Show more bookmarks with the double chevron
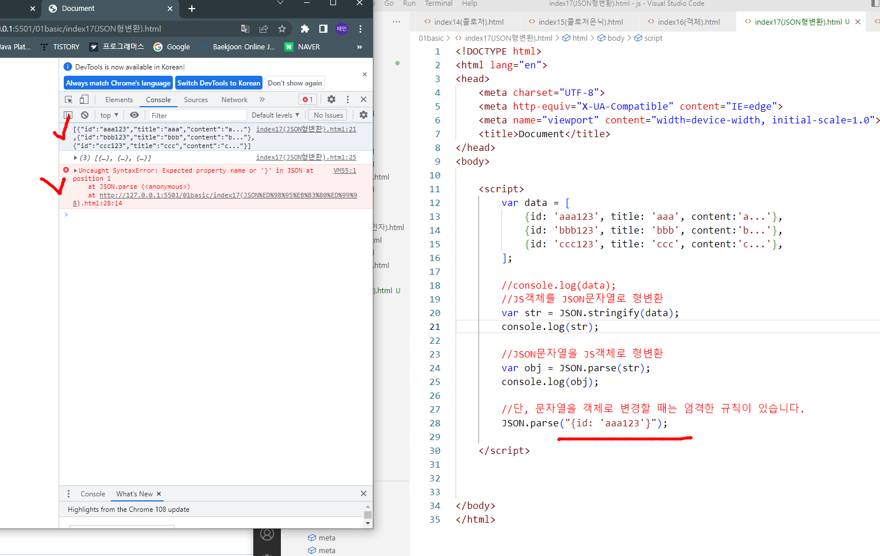 click(360, 47)
